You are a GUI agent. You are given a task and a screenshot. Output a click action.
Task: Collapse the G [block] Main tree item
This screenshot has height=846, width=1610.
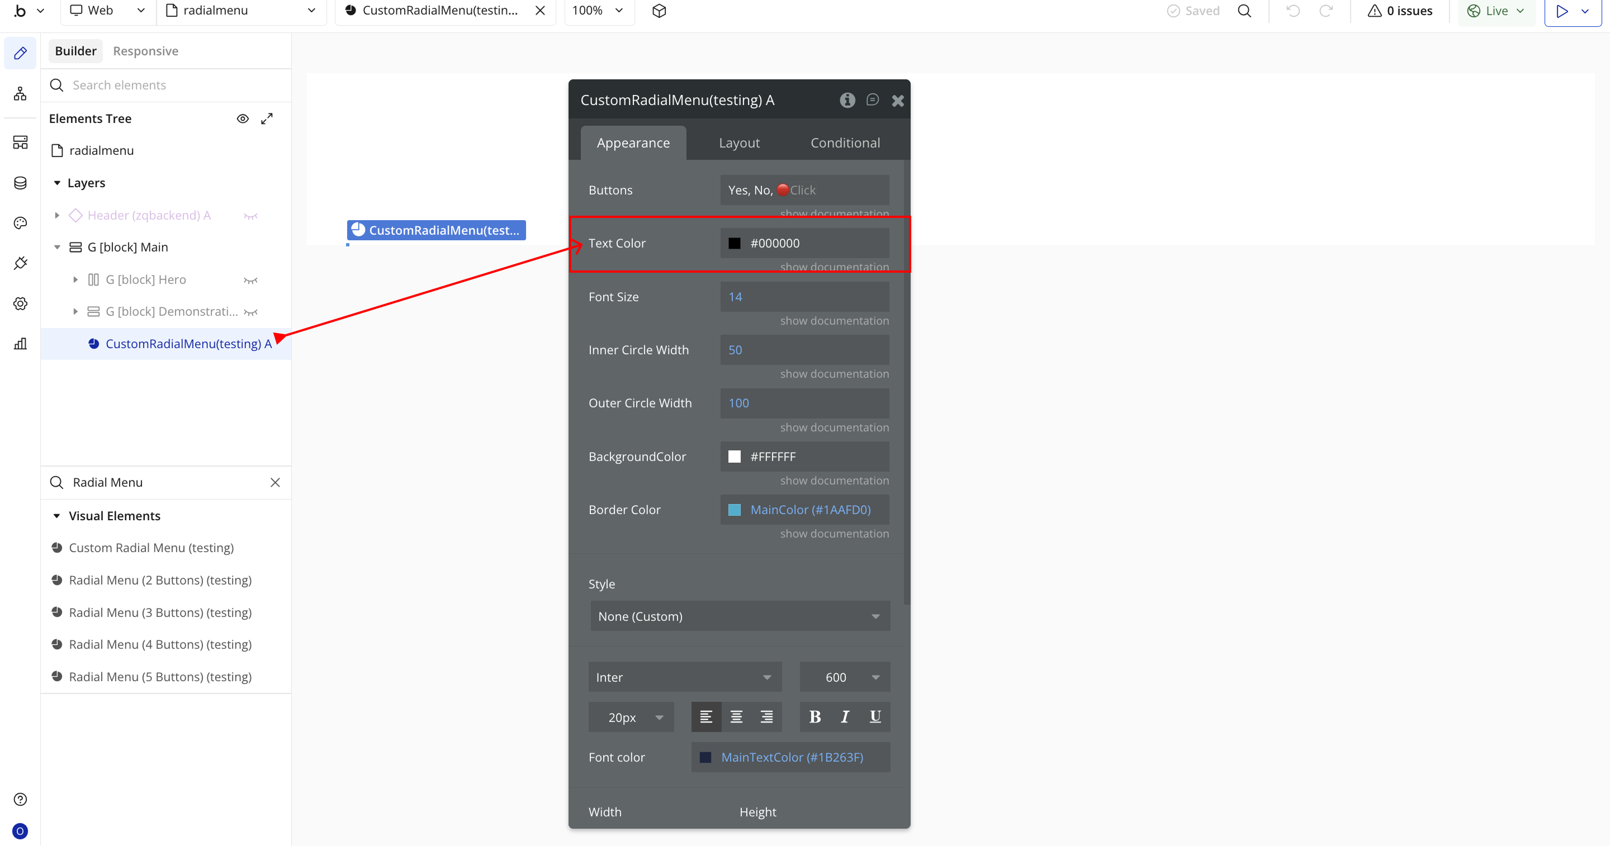57,248
